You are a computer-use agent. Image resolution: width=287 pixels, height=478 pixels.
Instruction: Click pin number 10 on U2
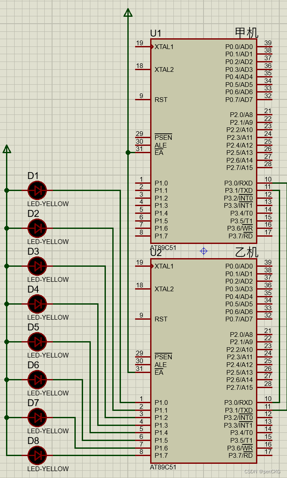268,398
